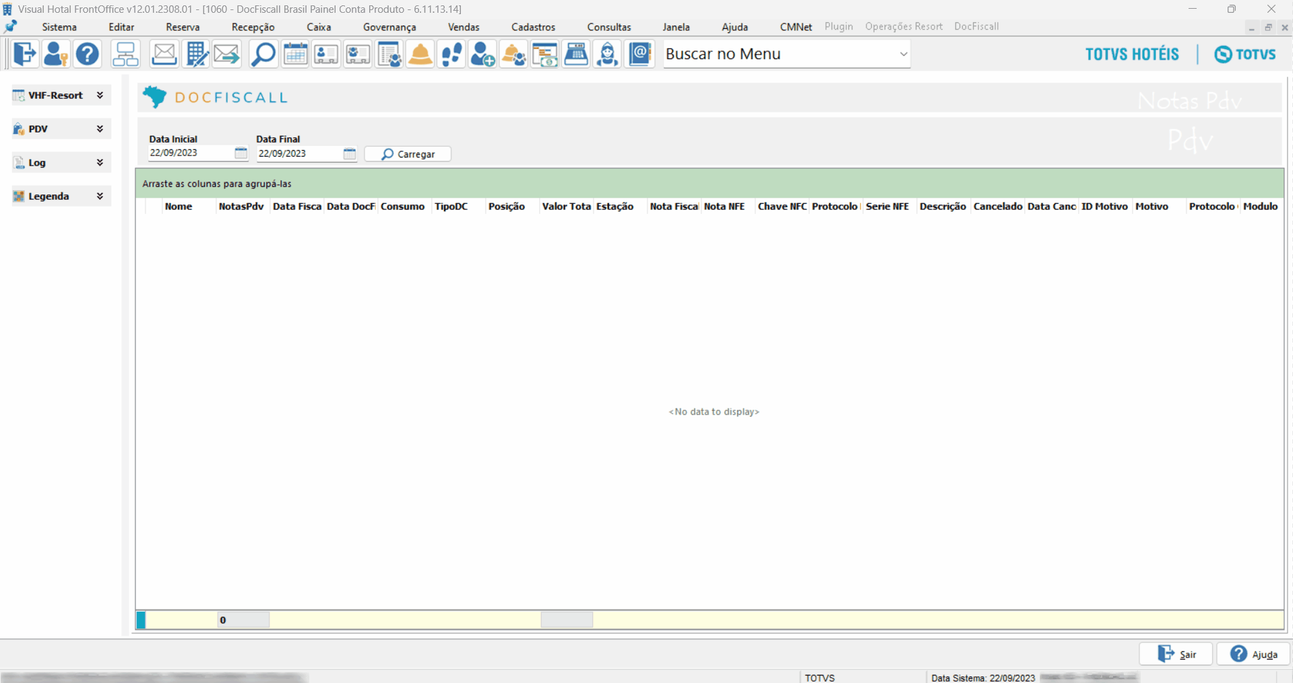Sort by the Cancelado column header
This screenshot has height=683, width=1293.
pyautogui.click(x=998, y=207)
